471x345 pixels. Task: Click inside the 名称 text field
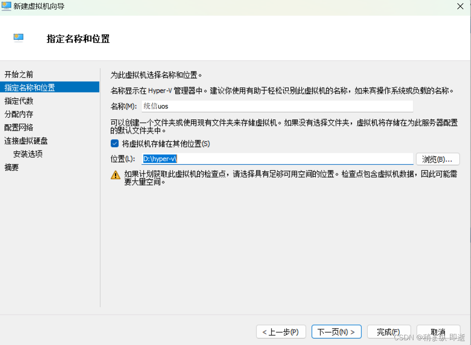(241, 106)
